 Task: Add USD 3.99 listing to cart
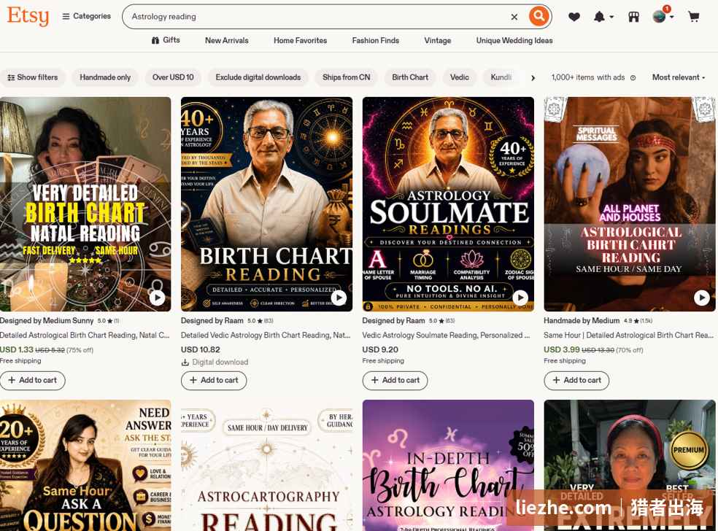pyautogui.click(x=576, y=381)
